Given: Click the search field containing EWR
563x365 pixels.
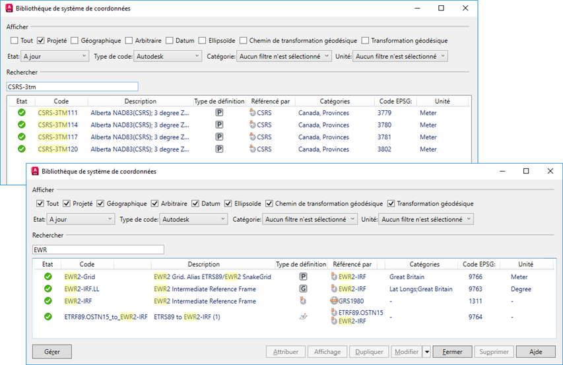Looking at the screenshot, I should [98, 249].
